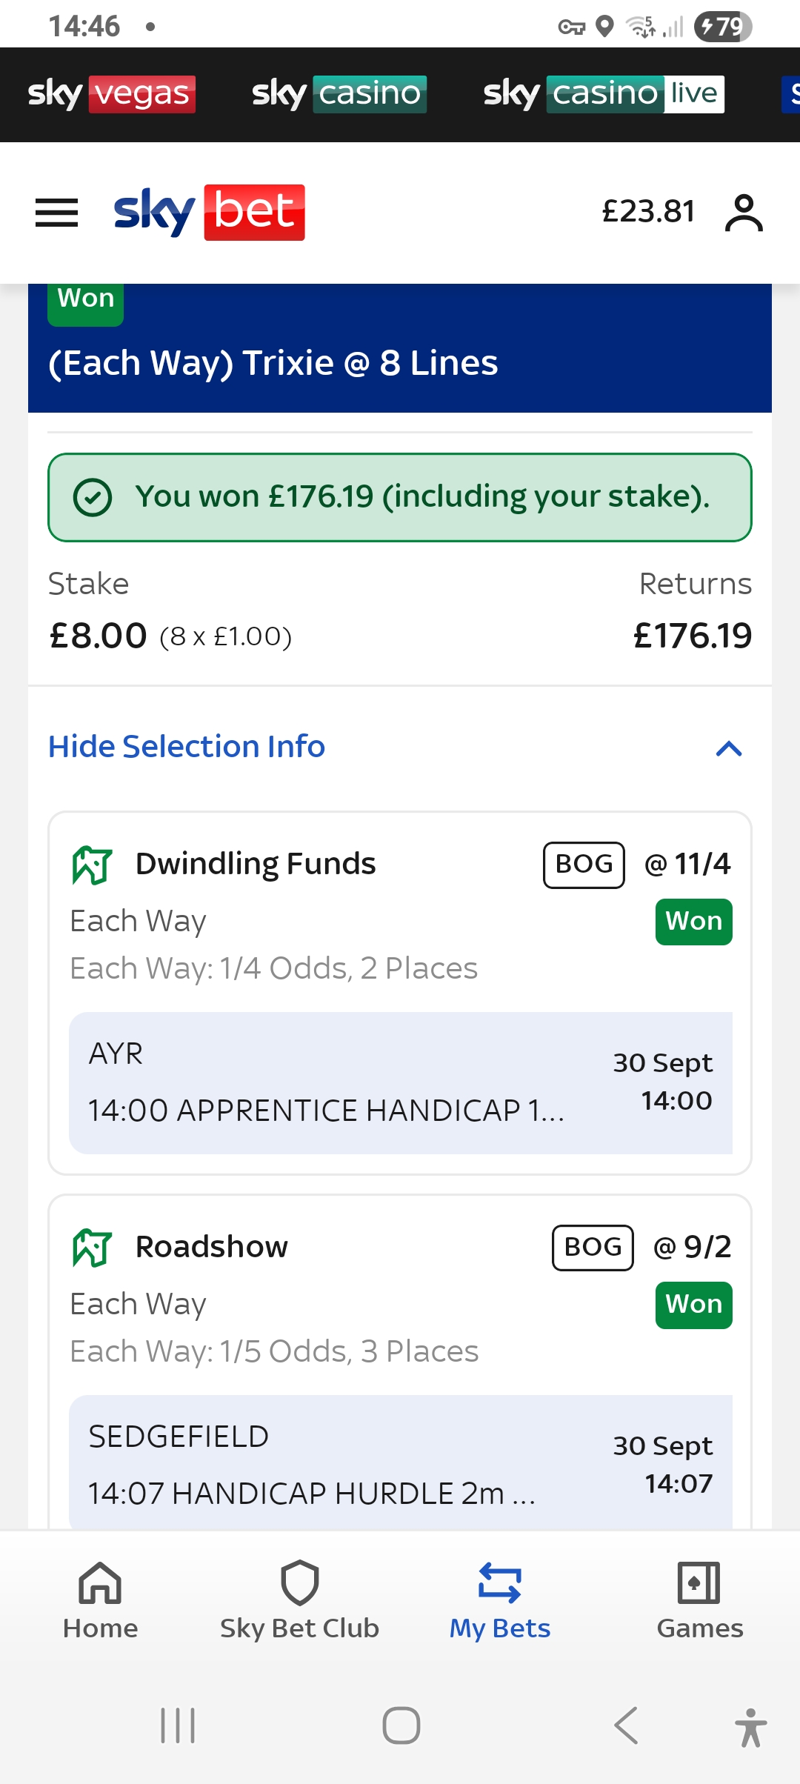
Task: Tap BOG badge for Roadshow
Action: (593, 1248)
